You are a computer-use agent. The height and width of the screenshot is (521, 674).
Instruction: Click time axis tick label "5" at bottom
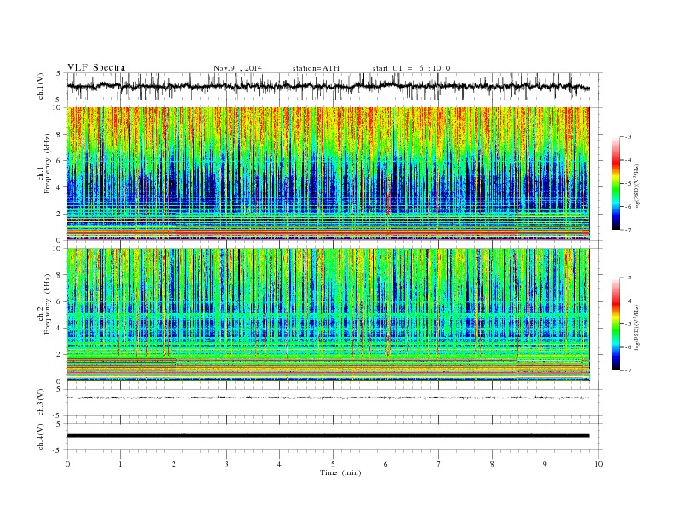point(333,464)
